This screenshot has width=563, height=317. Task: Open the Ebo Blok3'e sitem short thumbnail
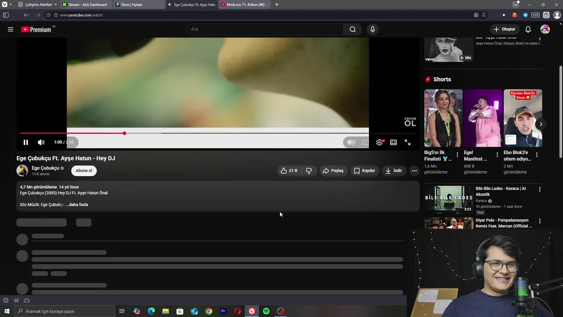point(523,118)
